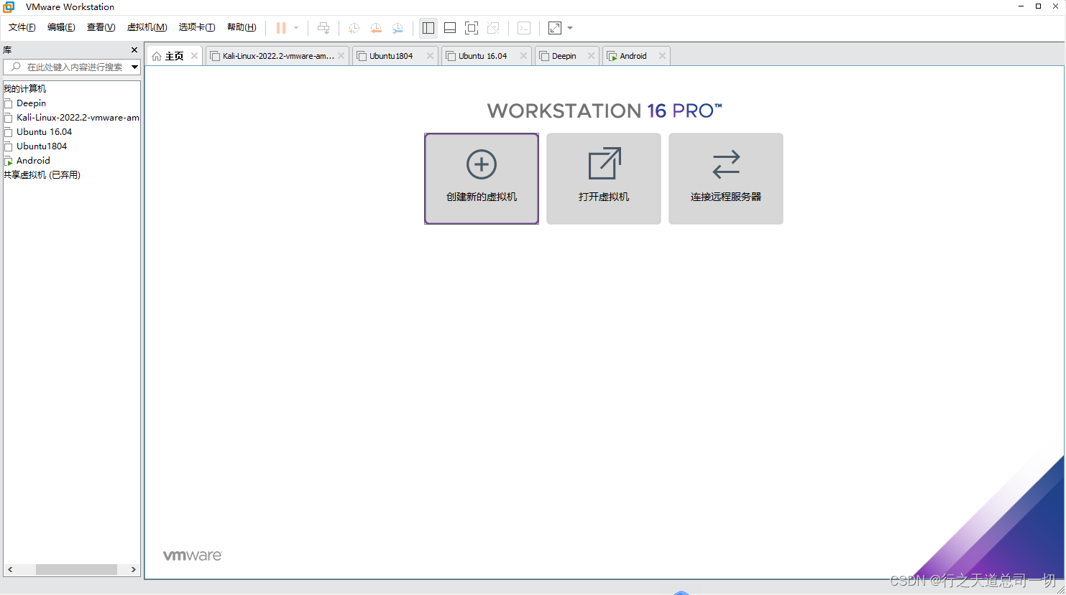Open the 虚拟机(M) menu

tap(147, 27)
